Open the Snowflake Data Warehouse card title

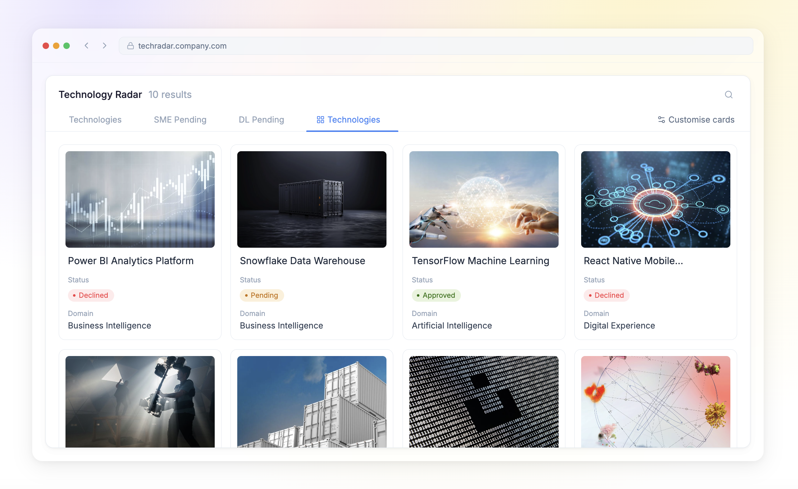[x=302, y=261]
